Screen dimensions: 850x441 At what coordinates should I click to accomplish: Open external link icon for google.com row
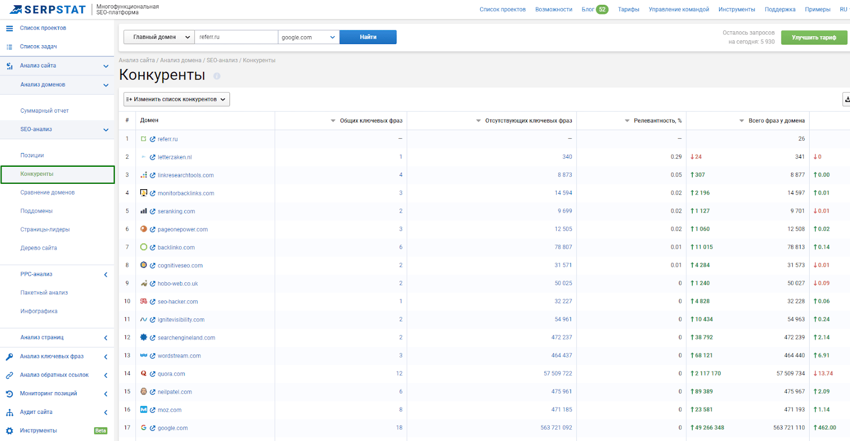(x=152, y=428)
